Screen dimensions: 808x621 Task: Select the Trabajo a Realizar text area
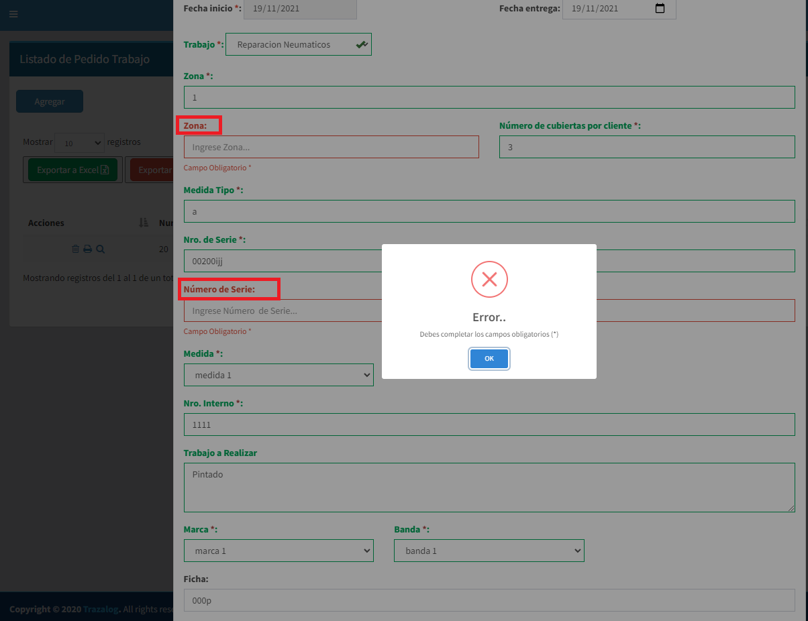click(489, 487)
